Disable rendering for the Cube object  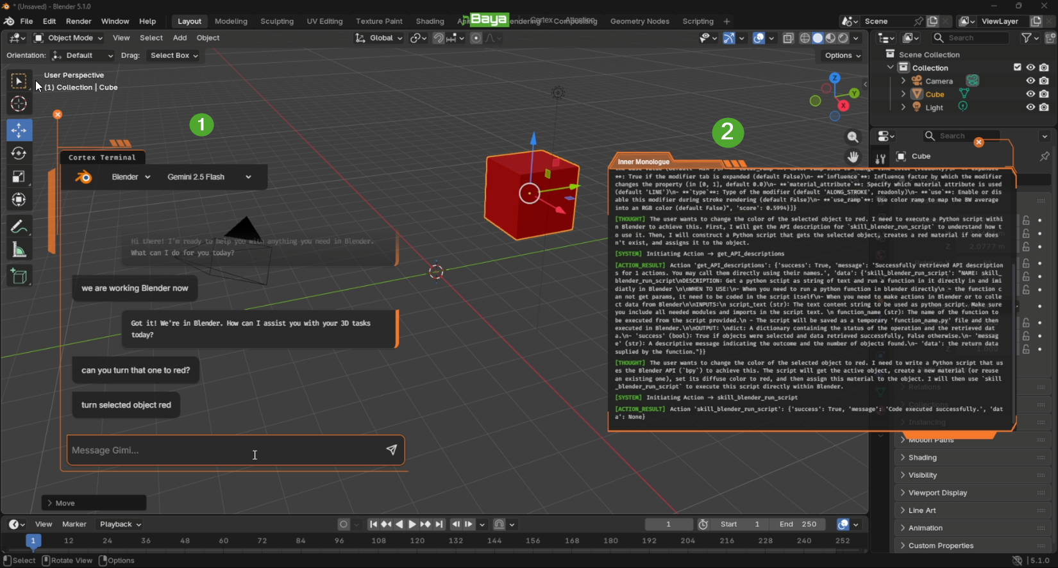(x=1044, y=94)
